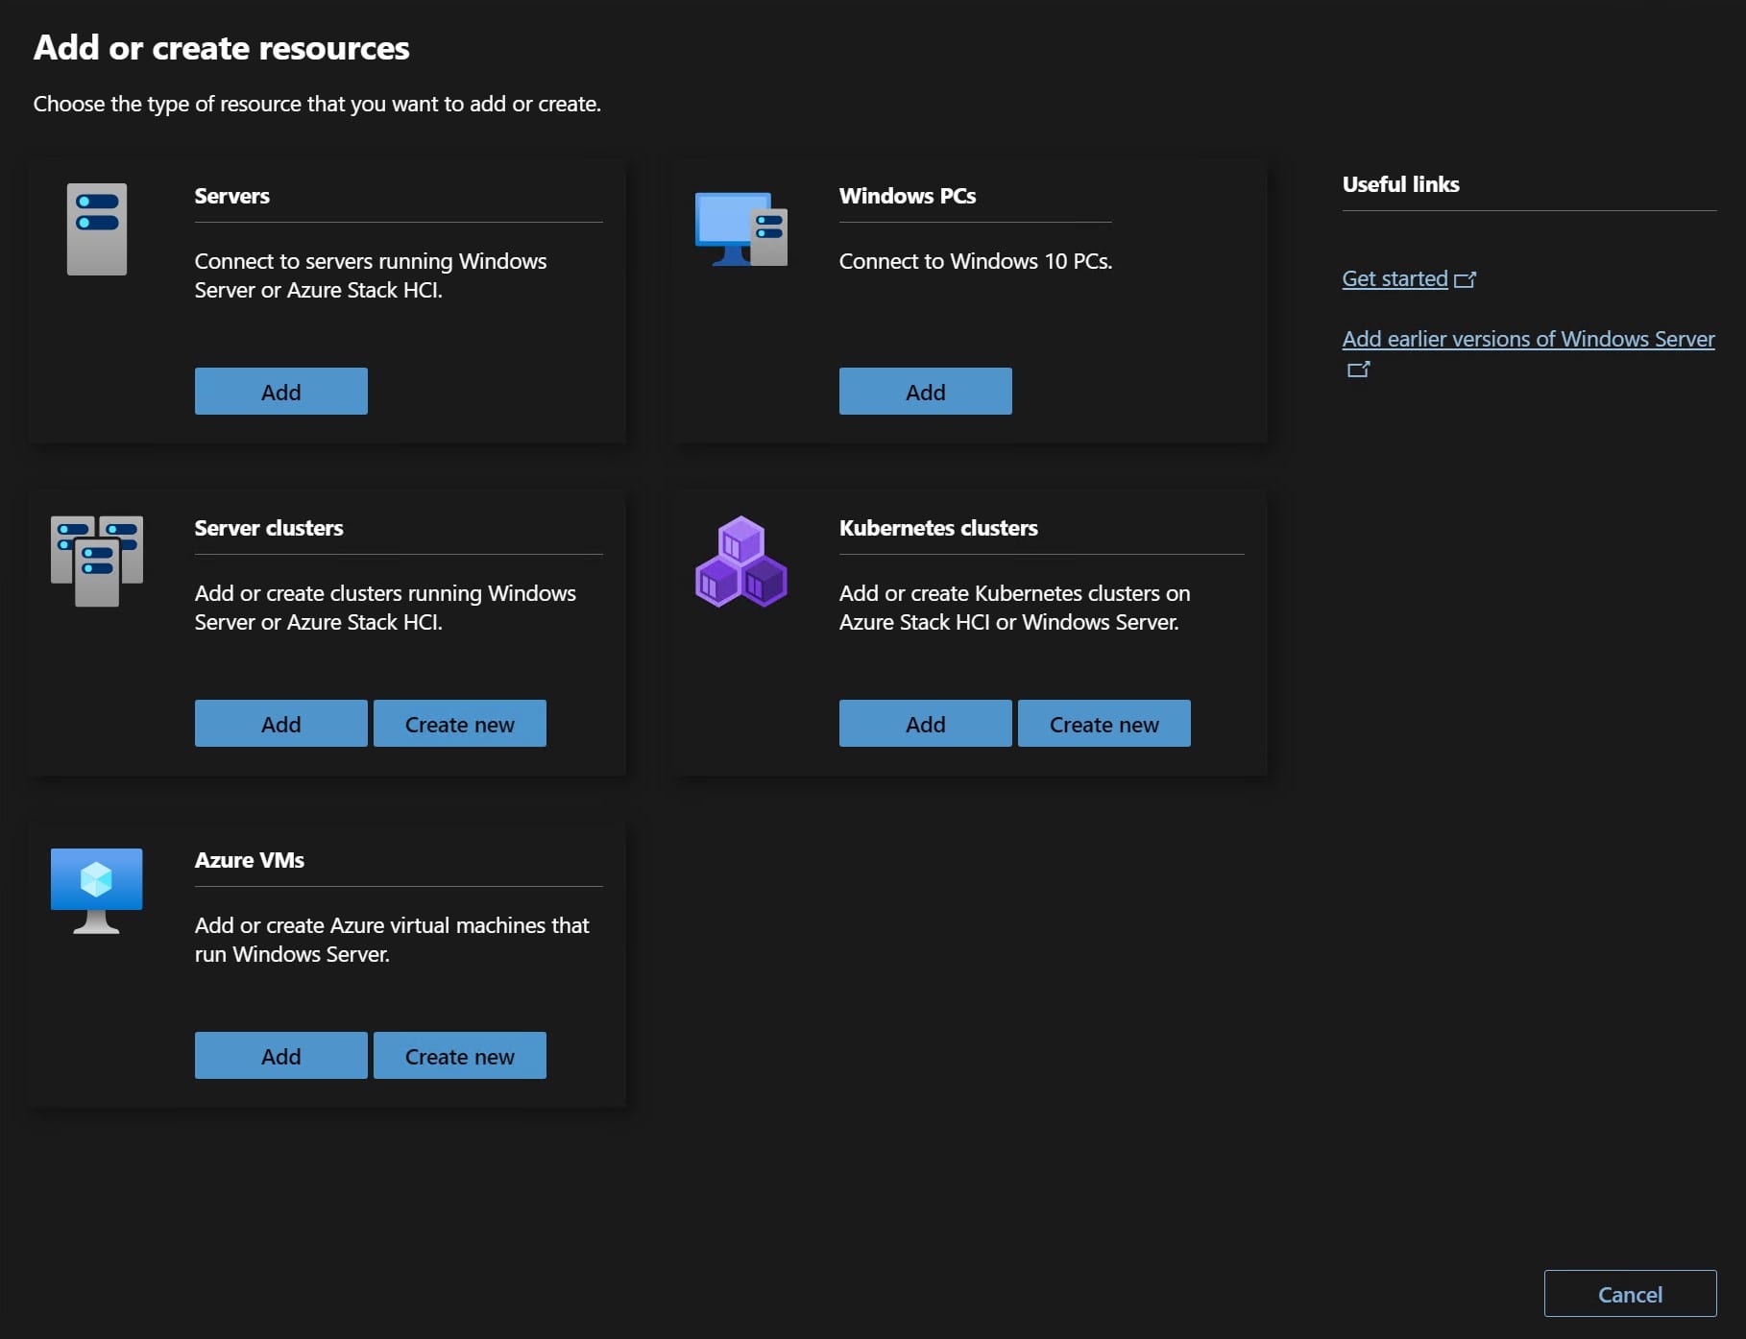1746x1339 pixels.
Task: Click the Azure VMs monitor icon
Action: pyautogui.click(x=97, y=892)
